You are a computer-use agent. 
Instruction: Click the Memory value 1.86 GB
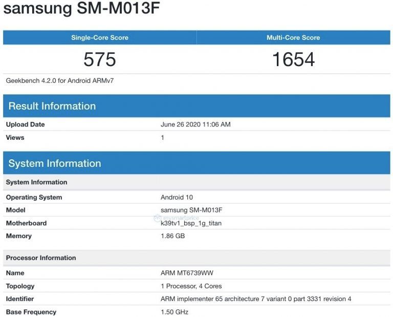172,236
